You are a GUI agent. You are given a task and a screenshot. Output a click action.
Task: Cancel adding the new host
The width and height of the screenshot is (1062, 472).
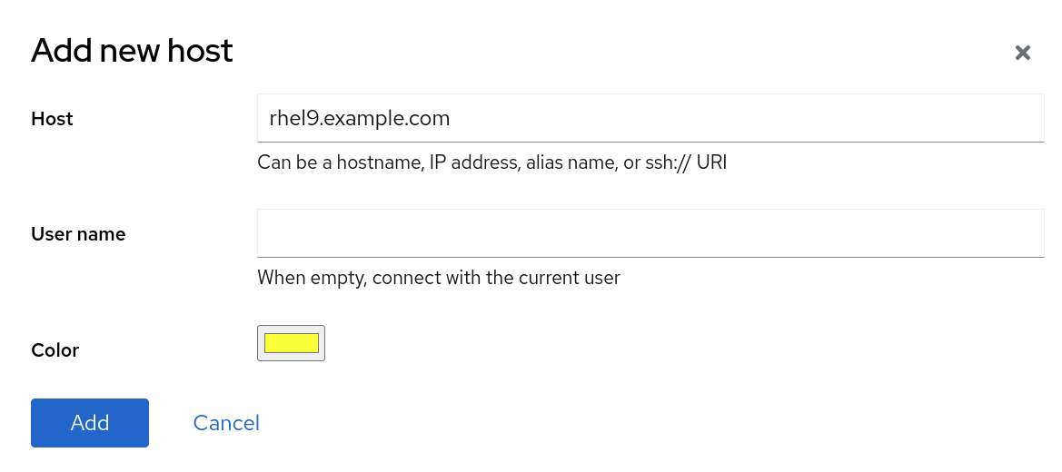(x=226, y=423)
